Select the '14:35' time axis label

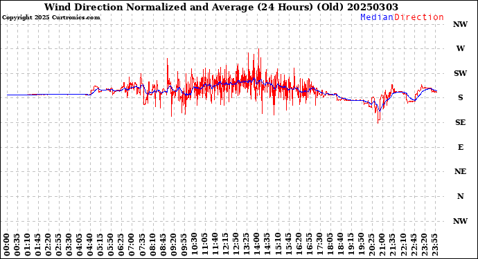coord(267,244)
